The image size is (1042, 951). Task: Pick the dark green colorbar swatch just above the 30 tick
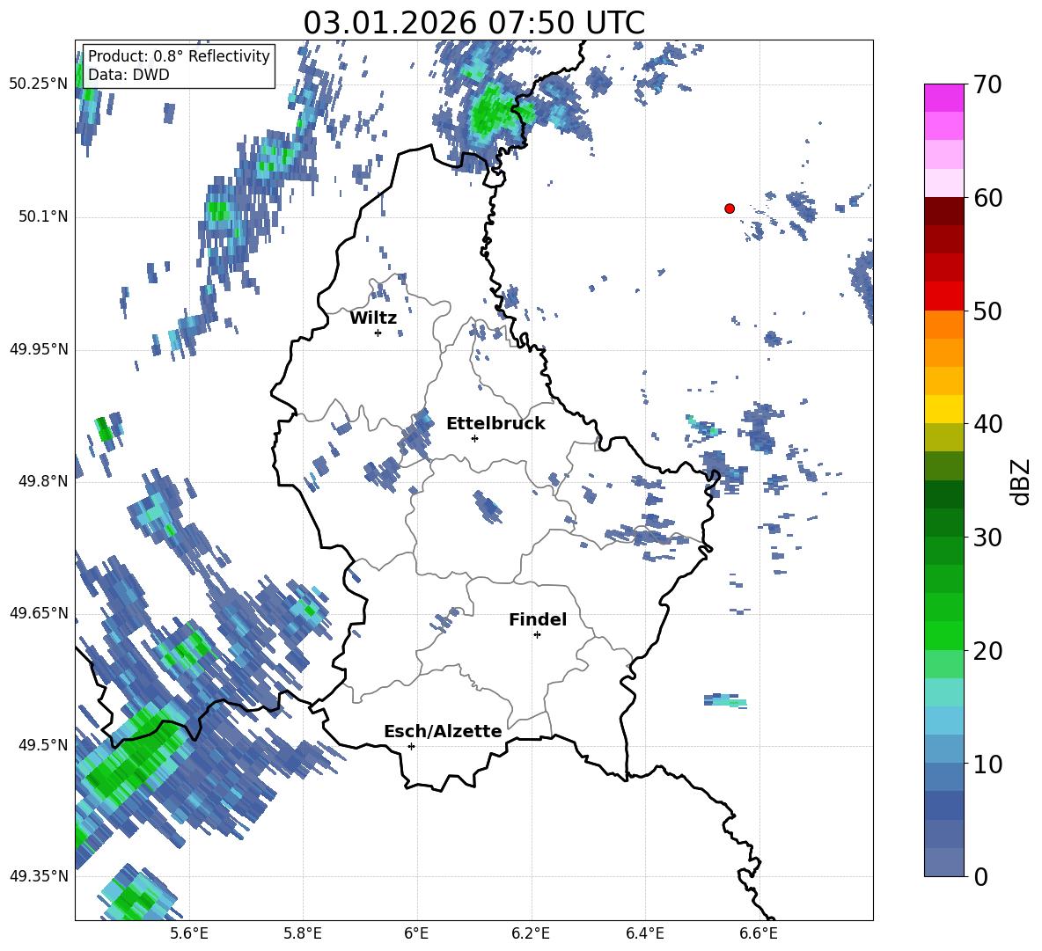(943, 523)
